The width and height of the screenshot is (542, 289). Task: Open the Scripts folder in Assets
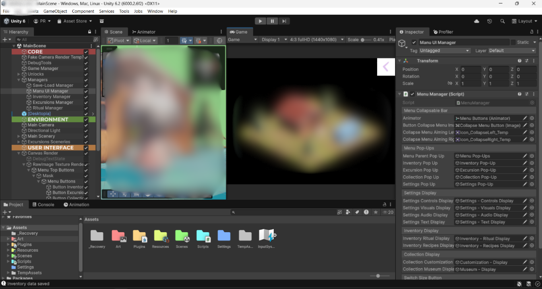point(203,238)
